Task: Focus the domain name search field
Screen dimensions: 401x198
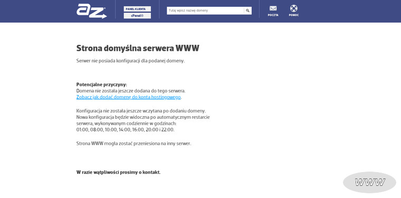Action: pyautogui.click(x=205, y=11)
